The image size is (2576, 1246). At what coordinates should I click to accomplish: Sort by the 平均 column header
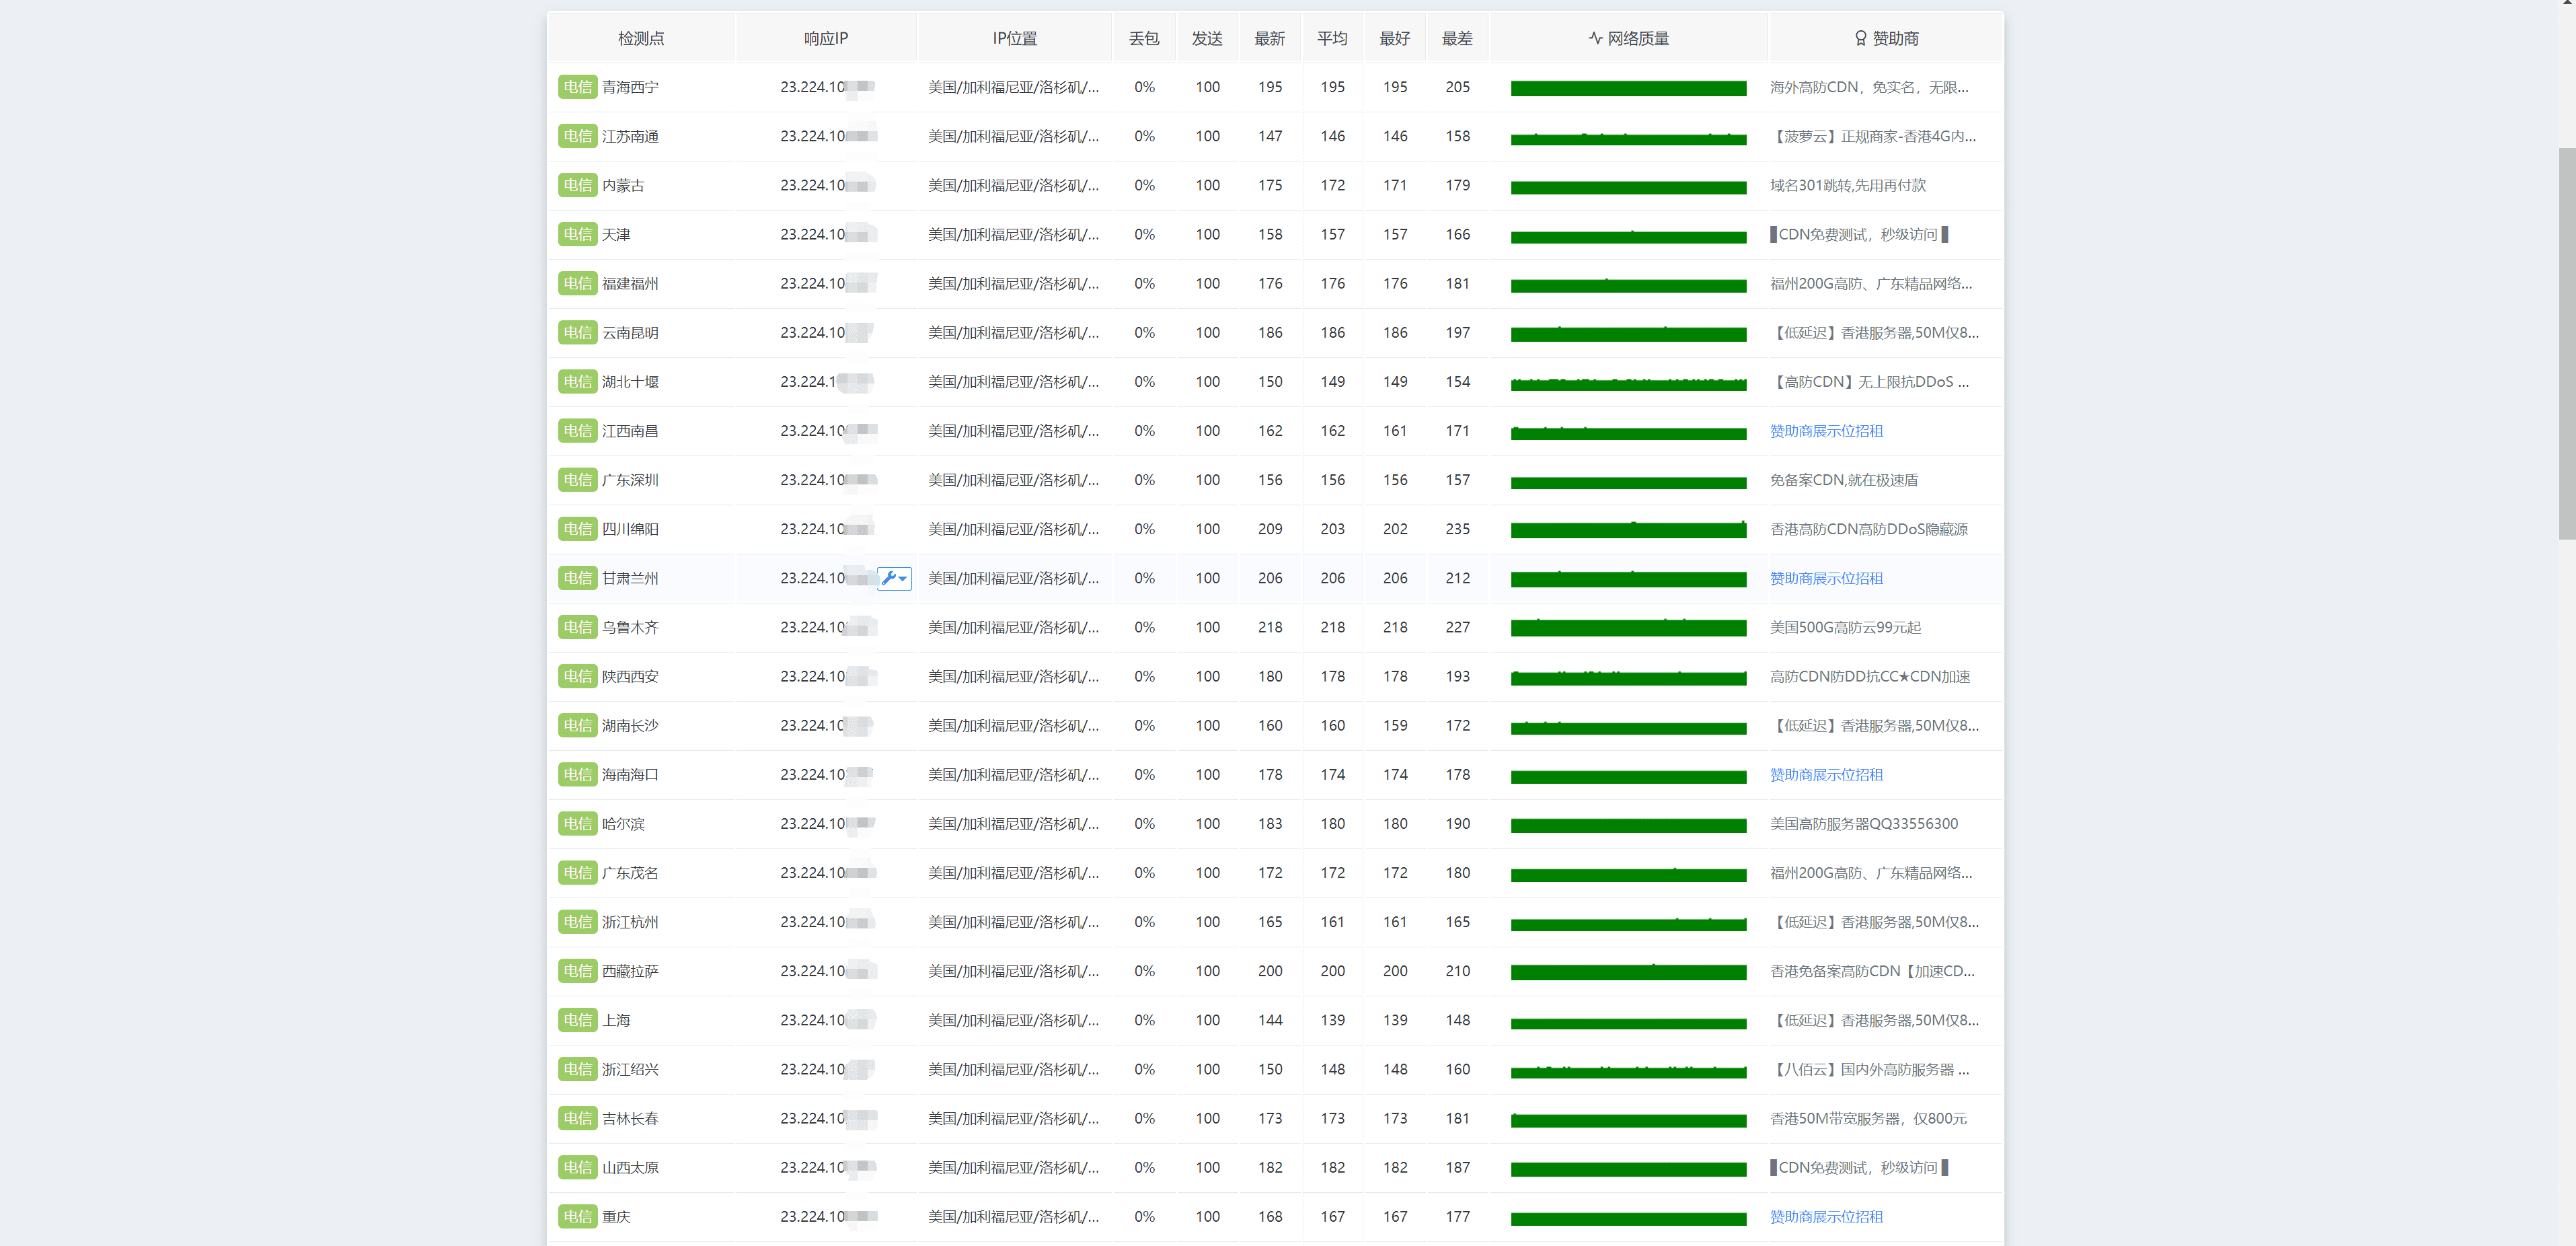tap(1332, 38)
